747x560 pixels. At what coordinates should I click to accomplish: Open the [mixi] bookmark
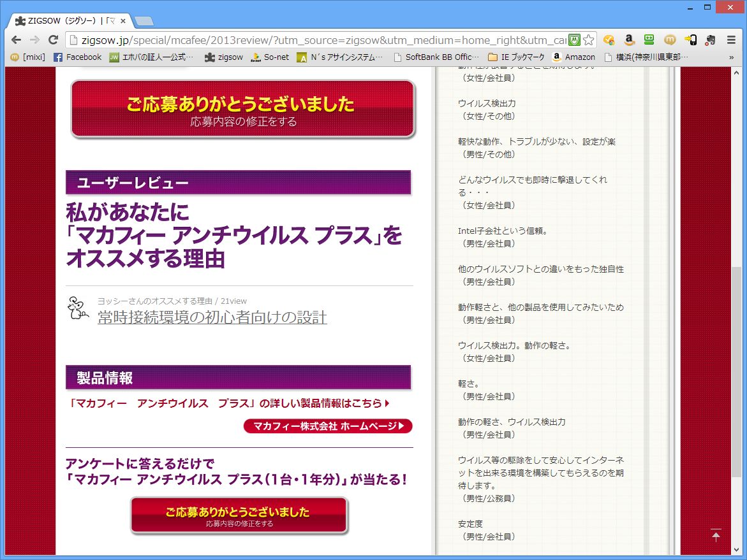[x=27, y=57]
